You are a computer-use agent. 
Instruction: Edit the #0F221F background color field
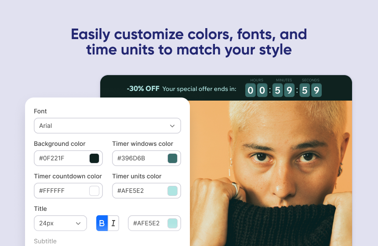(x=68, y=158)
